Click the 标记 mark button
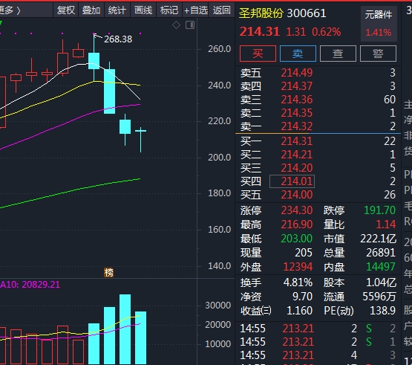Screen dimensions: 412x365 pos(169,10)
